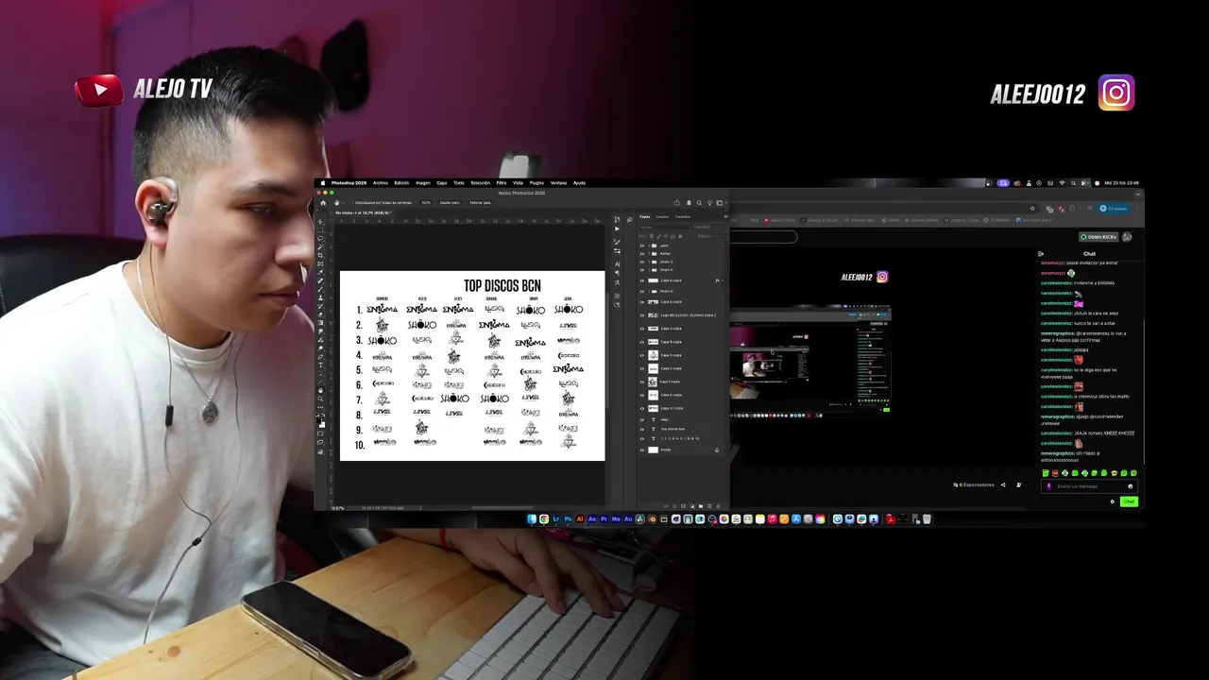Hide the Adrian group layer

click(x=642, y=254)
